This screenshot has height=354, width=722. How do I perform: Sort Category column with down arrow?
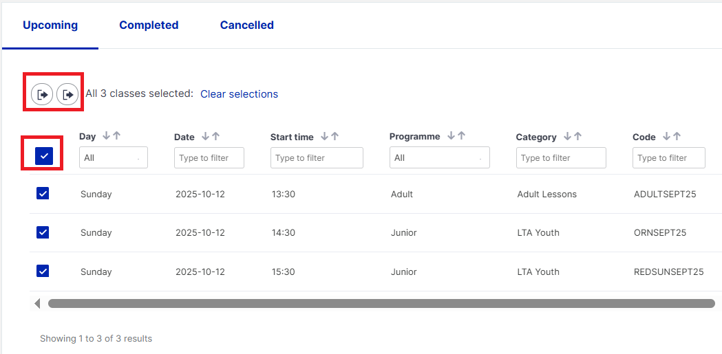(567, 137)
